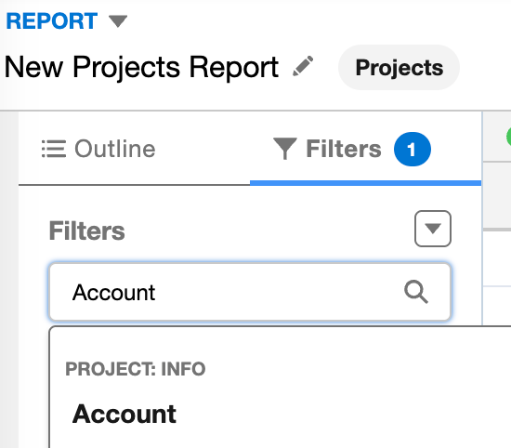Select the Account field suggestion

[x=124, y=415]
